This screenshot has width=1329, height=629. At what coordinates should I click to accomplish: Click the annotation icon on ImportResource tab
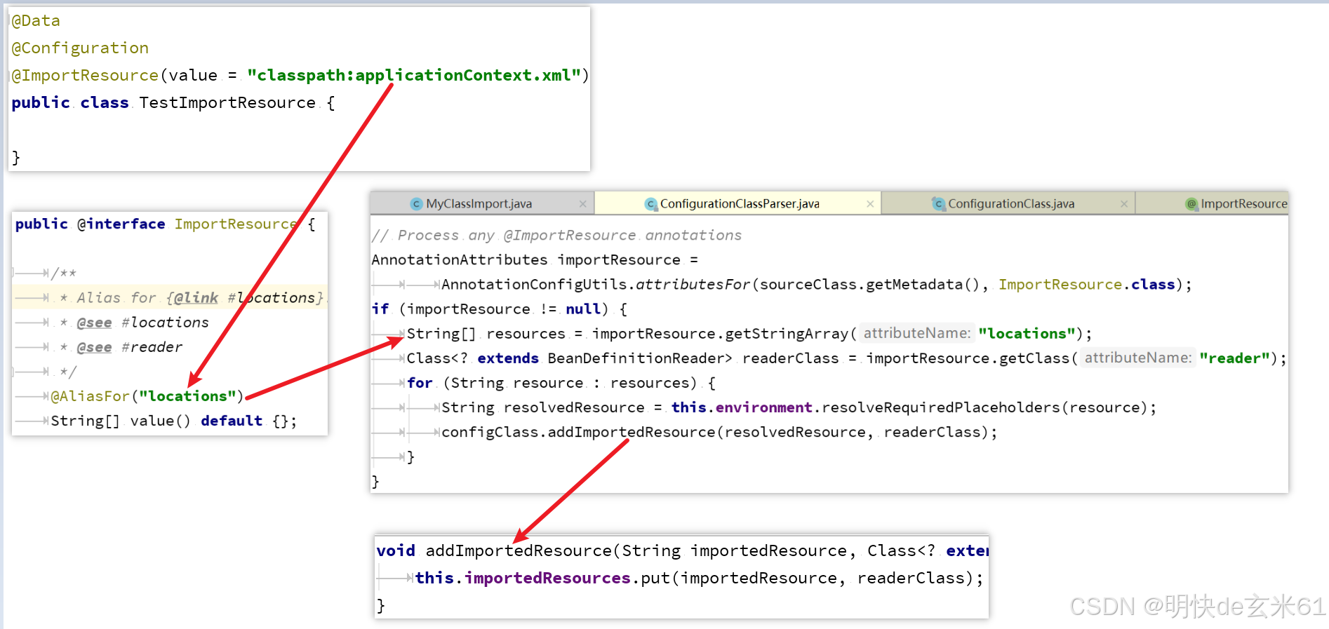coord(1191,203)
